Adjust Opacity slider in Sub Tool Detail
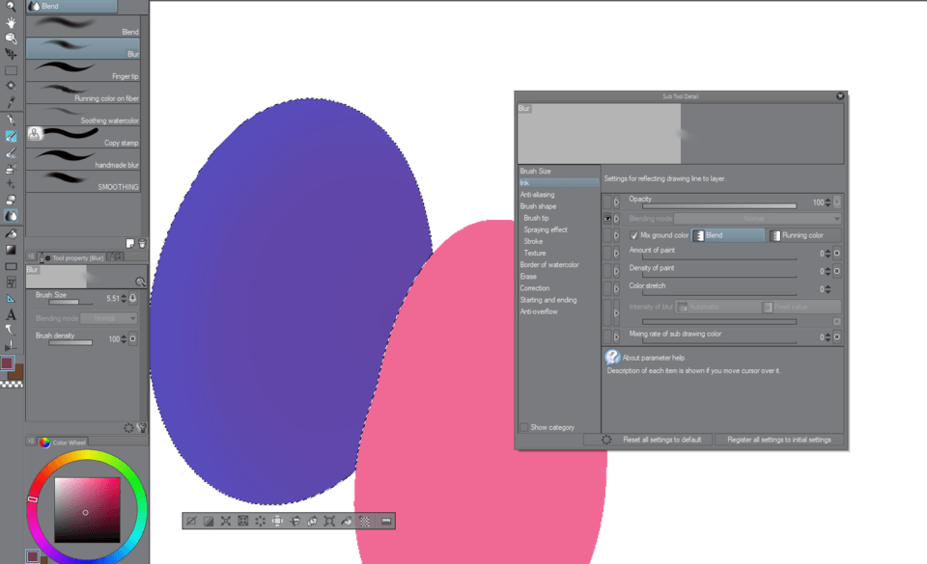Image resolution: width=927 pixels, height=564 pixels. [718, 206]
